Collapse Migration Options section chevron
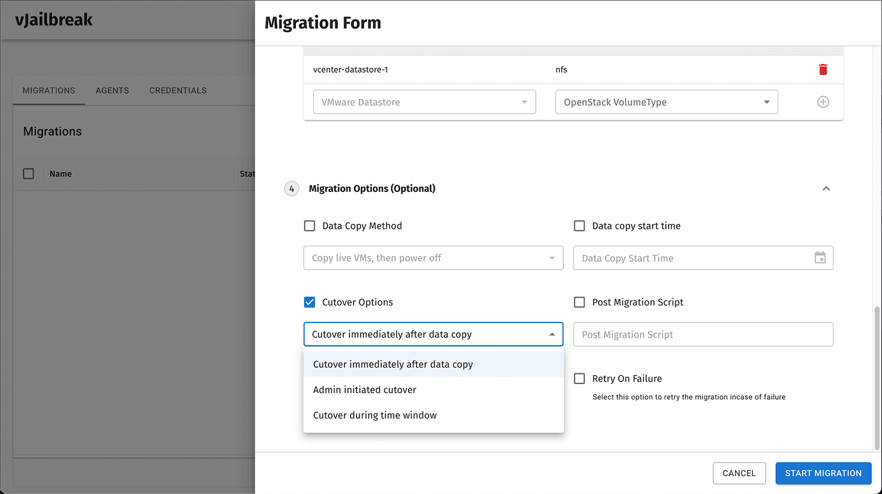882x494 pixels. pyautogui.click(x=826, y=189)
